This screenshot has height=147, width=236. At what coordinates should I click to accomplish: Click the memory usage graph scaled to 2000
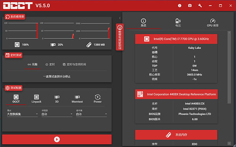pyautogui.click(x=93, y=31)
